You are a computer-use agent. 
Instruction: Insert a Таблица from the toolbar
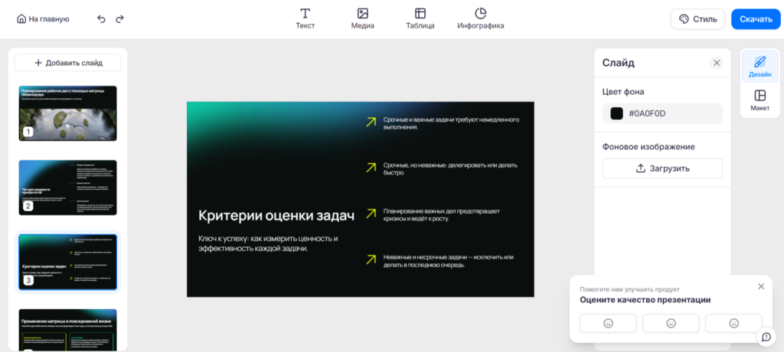point(420,18)
